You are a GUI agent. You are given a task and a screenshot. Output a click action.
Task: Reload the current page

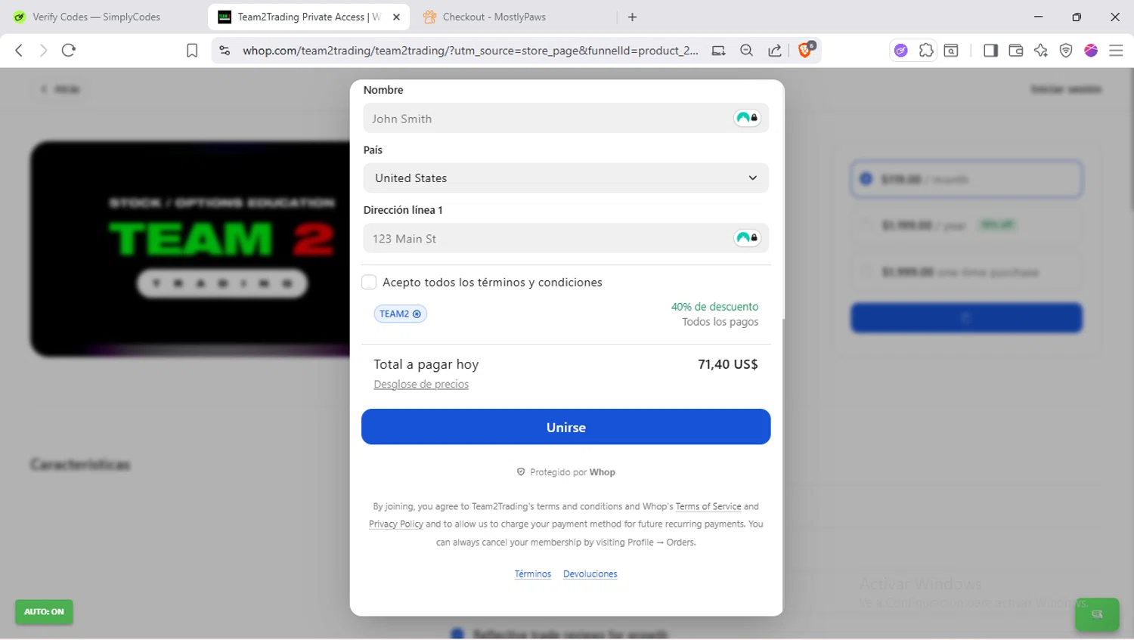coord(69,51)
